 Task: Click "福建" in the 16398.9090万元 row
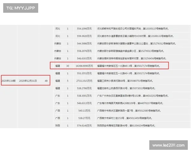click(x=58, y=66)
